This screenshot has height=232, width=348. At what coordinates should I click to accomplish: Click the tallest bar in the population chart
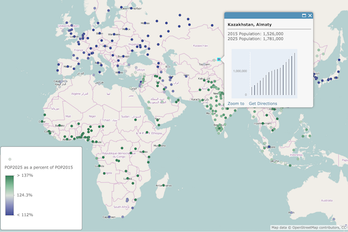pyautogui.click(x=294, y=74)
